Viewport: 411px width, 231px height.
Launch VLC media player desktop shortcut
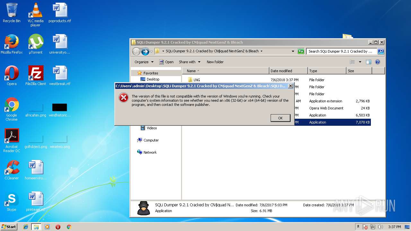pyautogui.click(x=35, y=15)
